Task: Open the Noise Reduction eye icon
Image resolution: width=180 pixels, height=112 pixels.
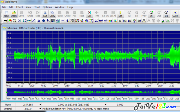Action: tap(86, 21)
